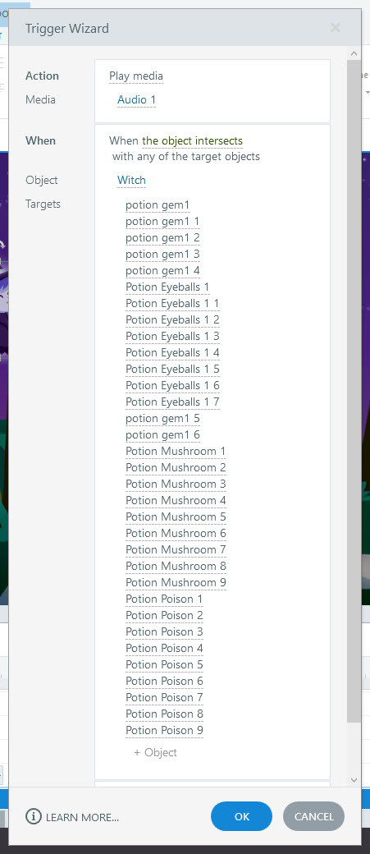Close the Trigger Wizard dialog
Screen dimensions: 370x854
coord(336,27)
